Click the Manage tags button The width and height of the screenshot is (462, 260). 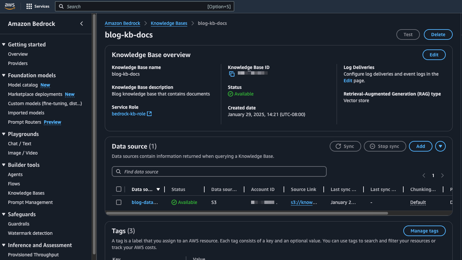424,231
